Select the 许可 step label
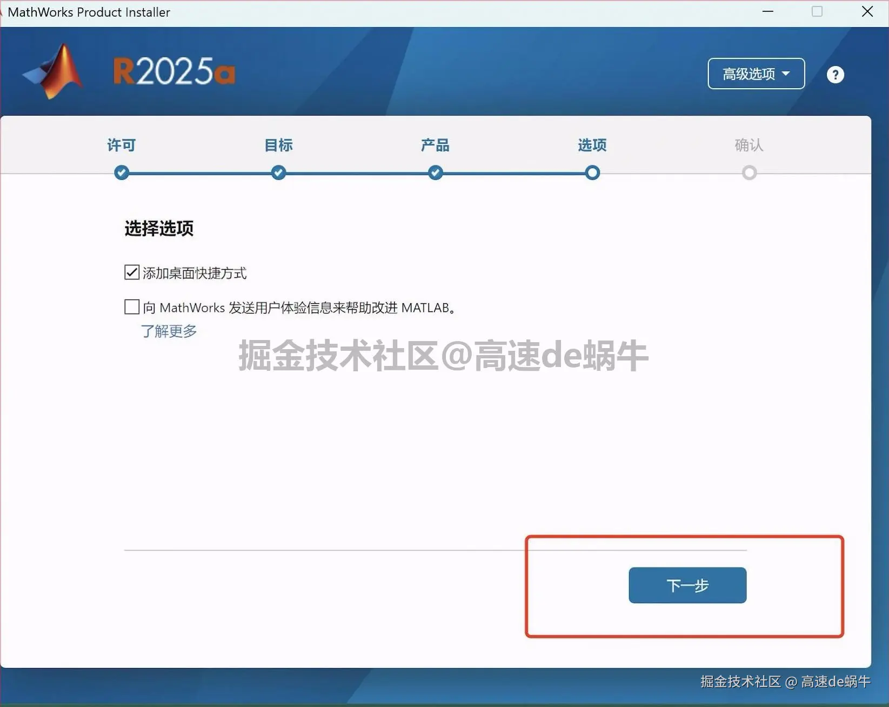The height and width of the screenshot is (707, 889). coord(121,145)
